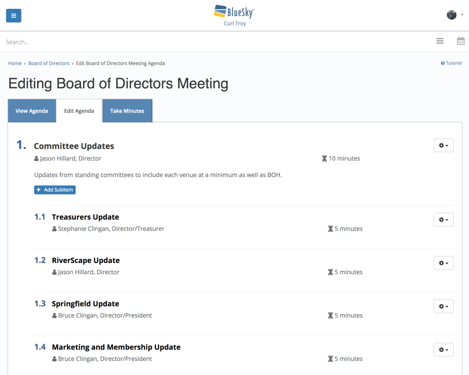Go to Home via the breadcrumb
The width and height of the screenshot is (469, 375).
[x=15, y=63]
